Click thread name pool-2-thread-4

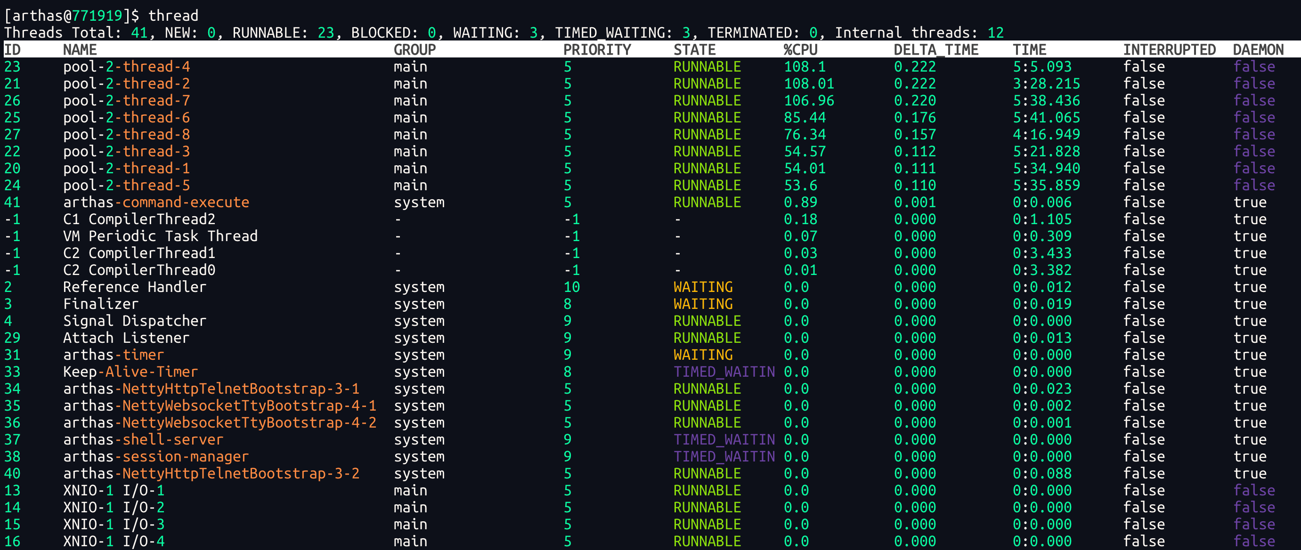click(126, 67)
